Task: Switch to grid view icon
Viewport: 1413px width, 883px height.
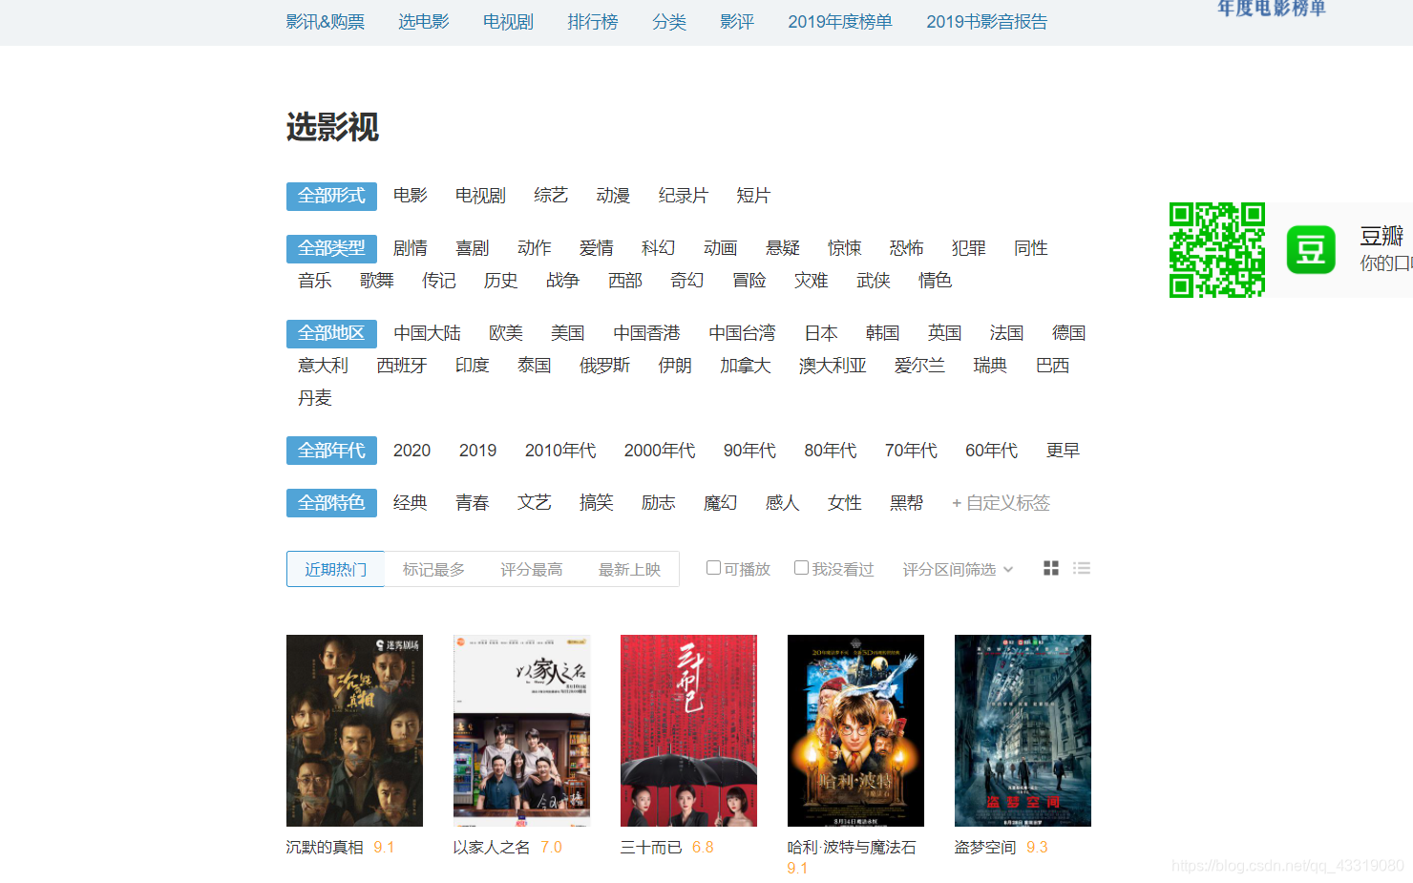Action: 1051,568
